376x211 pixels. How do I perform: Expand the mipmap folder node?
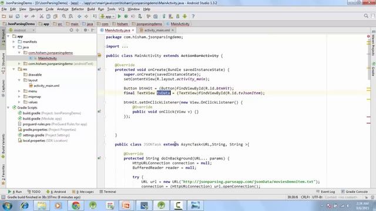tap(19, 97)
